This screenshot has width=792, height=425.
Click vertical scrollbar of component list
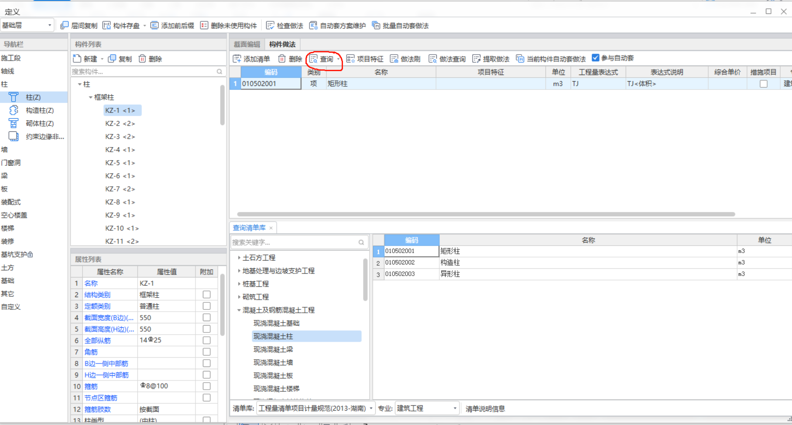click(x=223, y=105)
